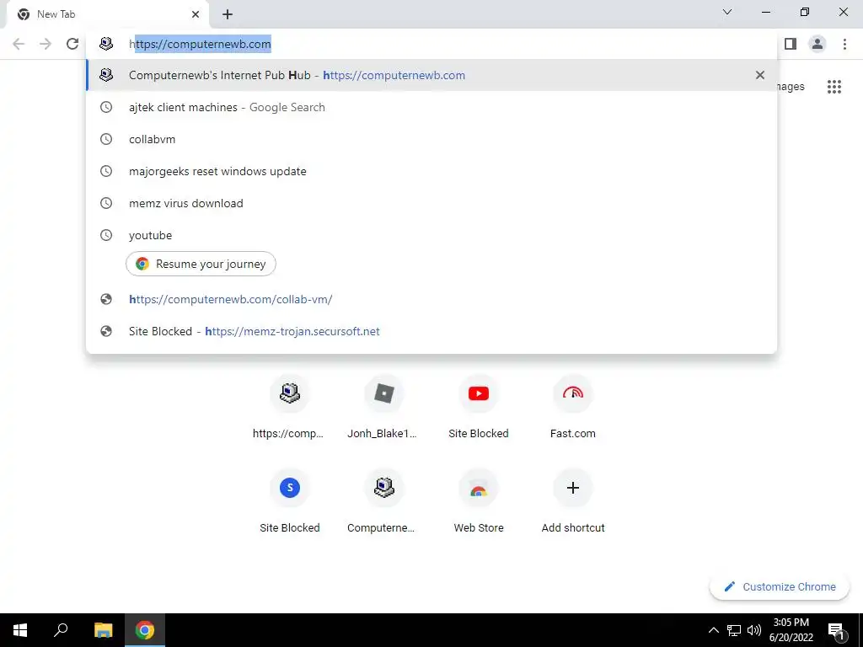863x647 pixels.
Task: Open the profile avatar menu
Action: coord(817,44)
